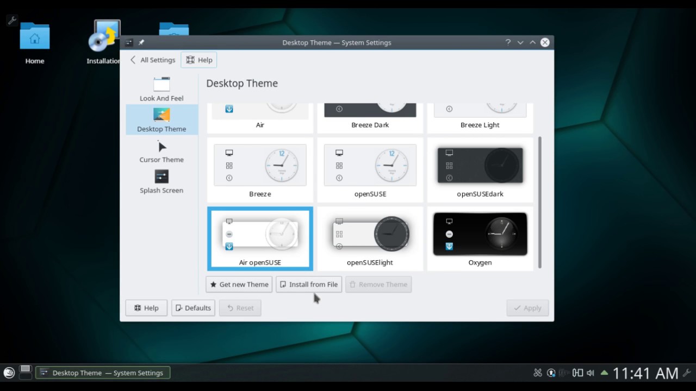Restore settings with the Defaults button
This screenshot has width=696, height=391.
[193, 308]
